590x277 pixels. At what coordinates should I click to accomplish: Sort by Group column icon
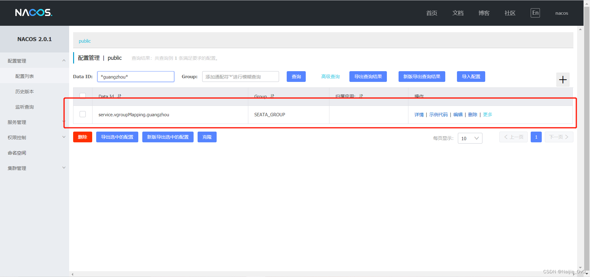272,96
